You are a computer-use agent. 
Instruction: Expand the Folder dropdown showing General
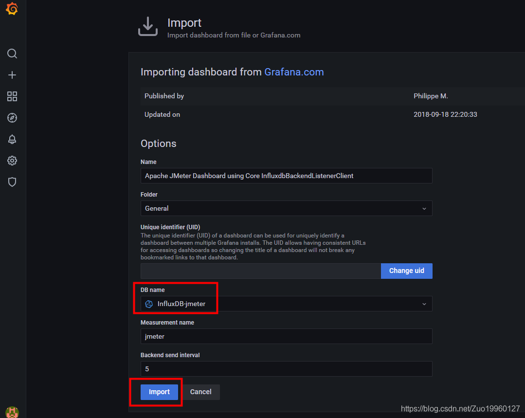coord(286,208)
